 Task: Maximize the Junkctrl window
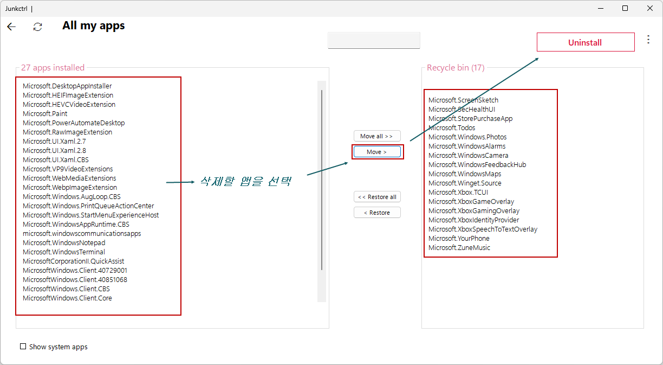[625, 8]
